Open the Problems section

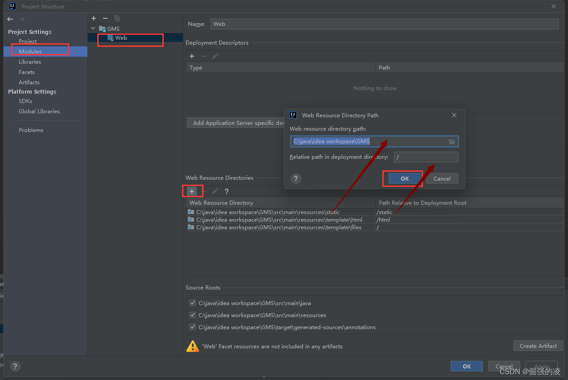31,130
